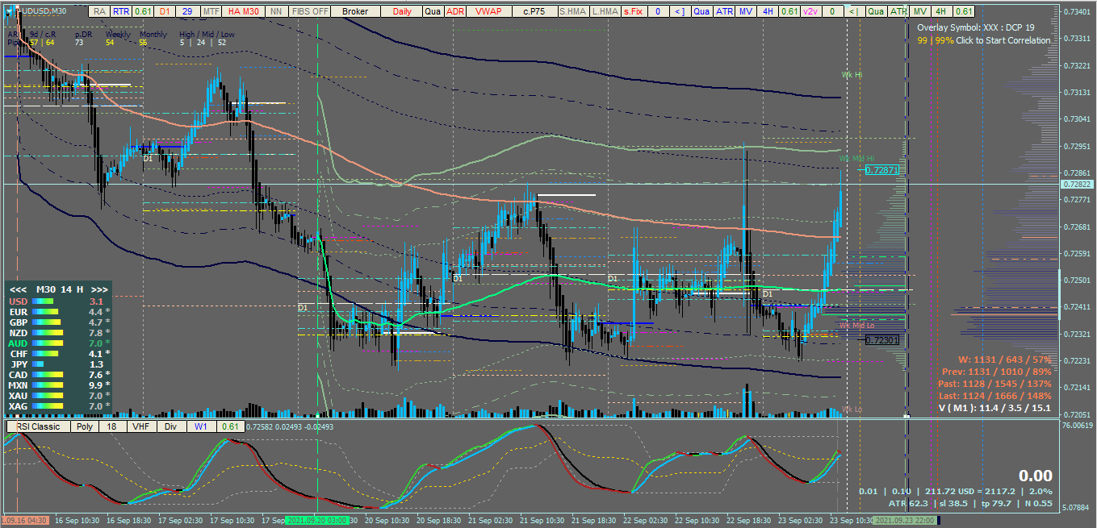Click the green MV button
This screenshot has width=1097, height=528.
click(919, 11)
